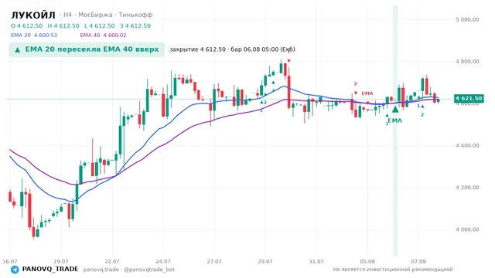Click the Telegram icon beside PANOVQ_TRADE
The height and width of the screenshot is (278, 495).
[15, 270]
